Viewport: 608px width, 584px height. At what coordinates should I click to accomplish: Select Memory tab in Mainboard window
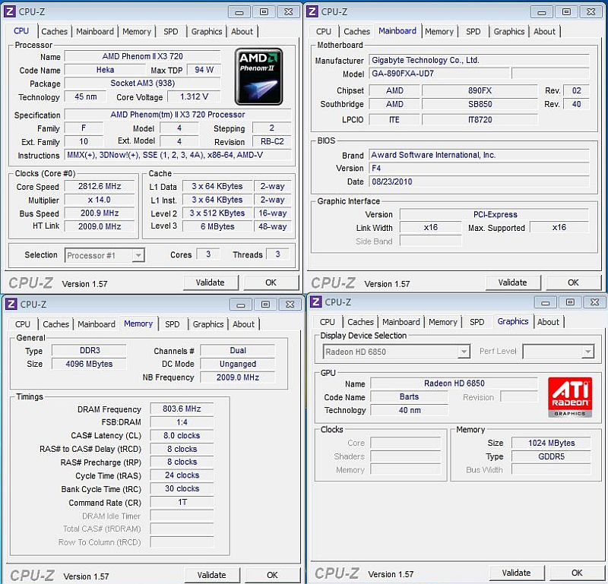(439, 31)
